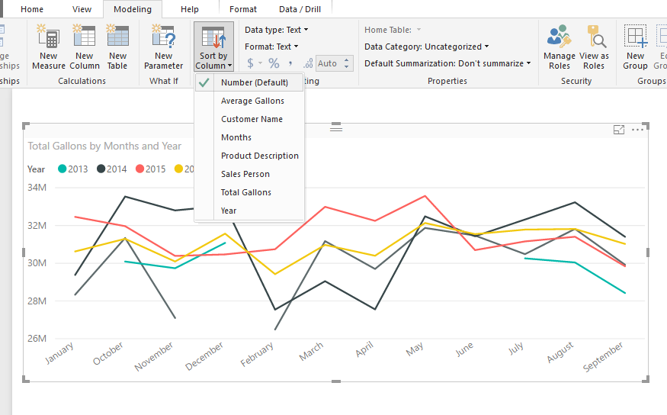Screen dimensions: 667x415
Task: Click the Sort by Column button
Action: click(x=213, y=47)
